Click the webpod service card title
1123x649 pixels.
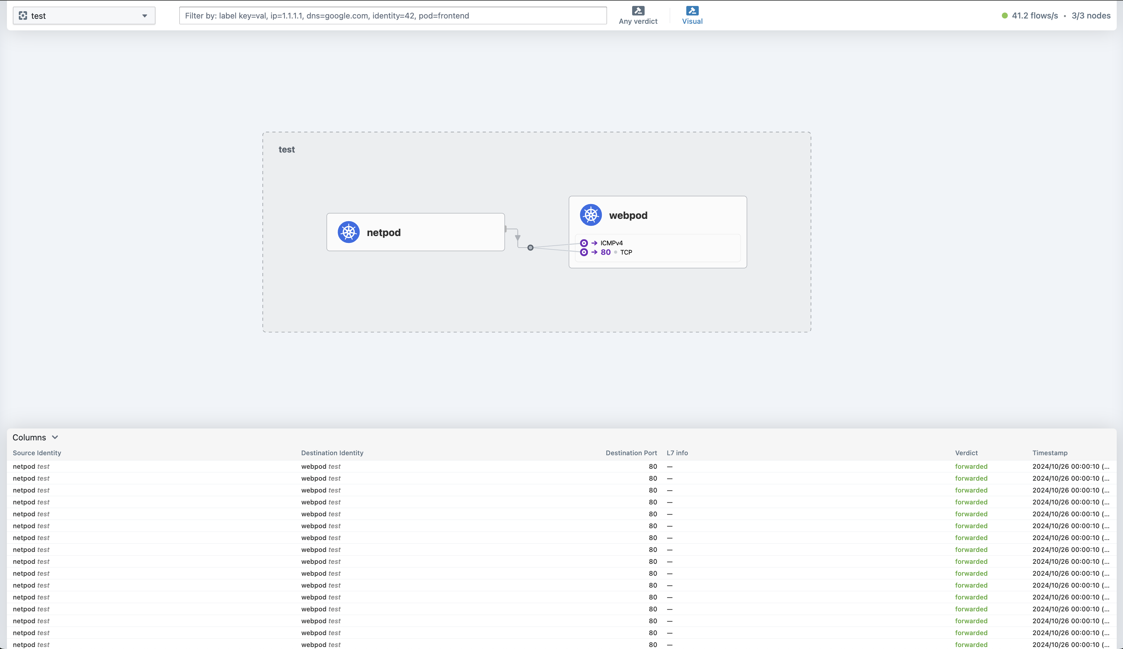628,215
